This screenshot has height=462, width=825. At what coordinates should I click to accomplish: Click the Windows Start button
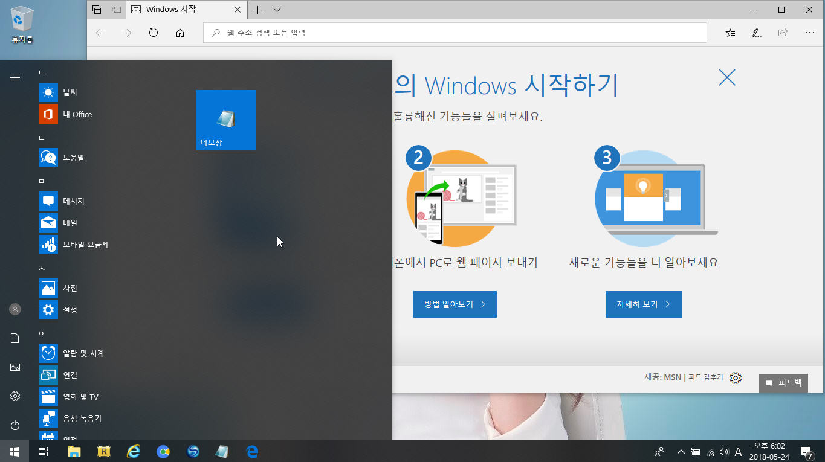click(x=15, y=451)
